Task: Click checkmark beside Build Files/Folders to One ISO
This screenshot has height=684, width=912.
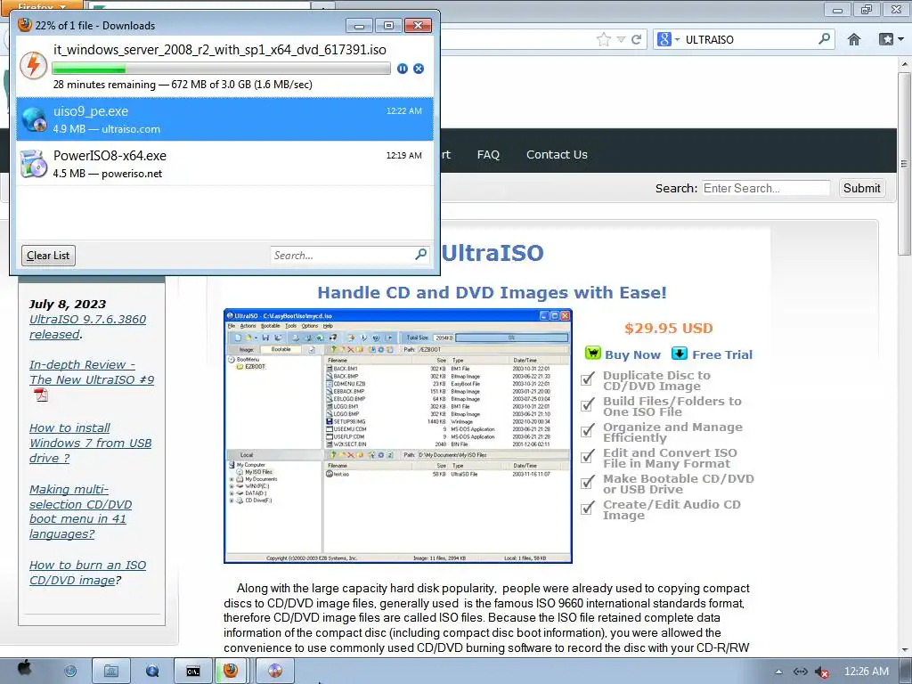Action: 588,404
